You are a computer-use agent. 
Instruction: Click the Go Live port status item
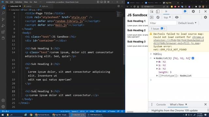pos(101,111)
